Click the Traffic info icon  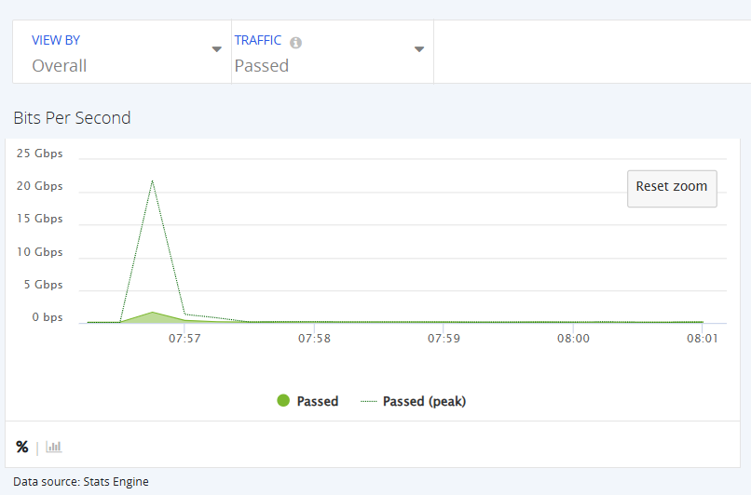click(x=295, y=43)
